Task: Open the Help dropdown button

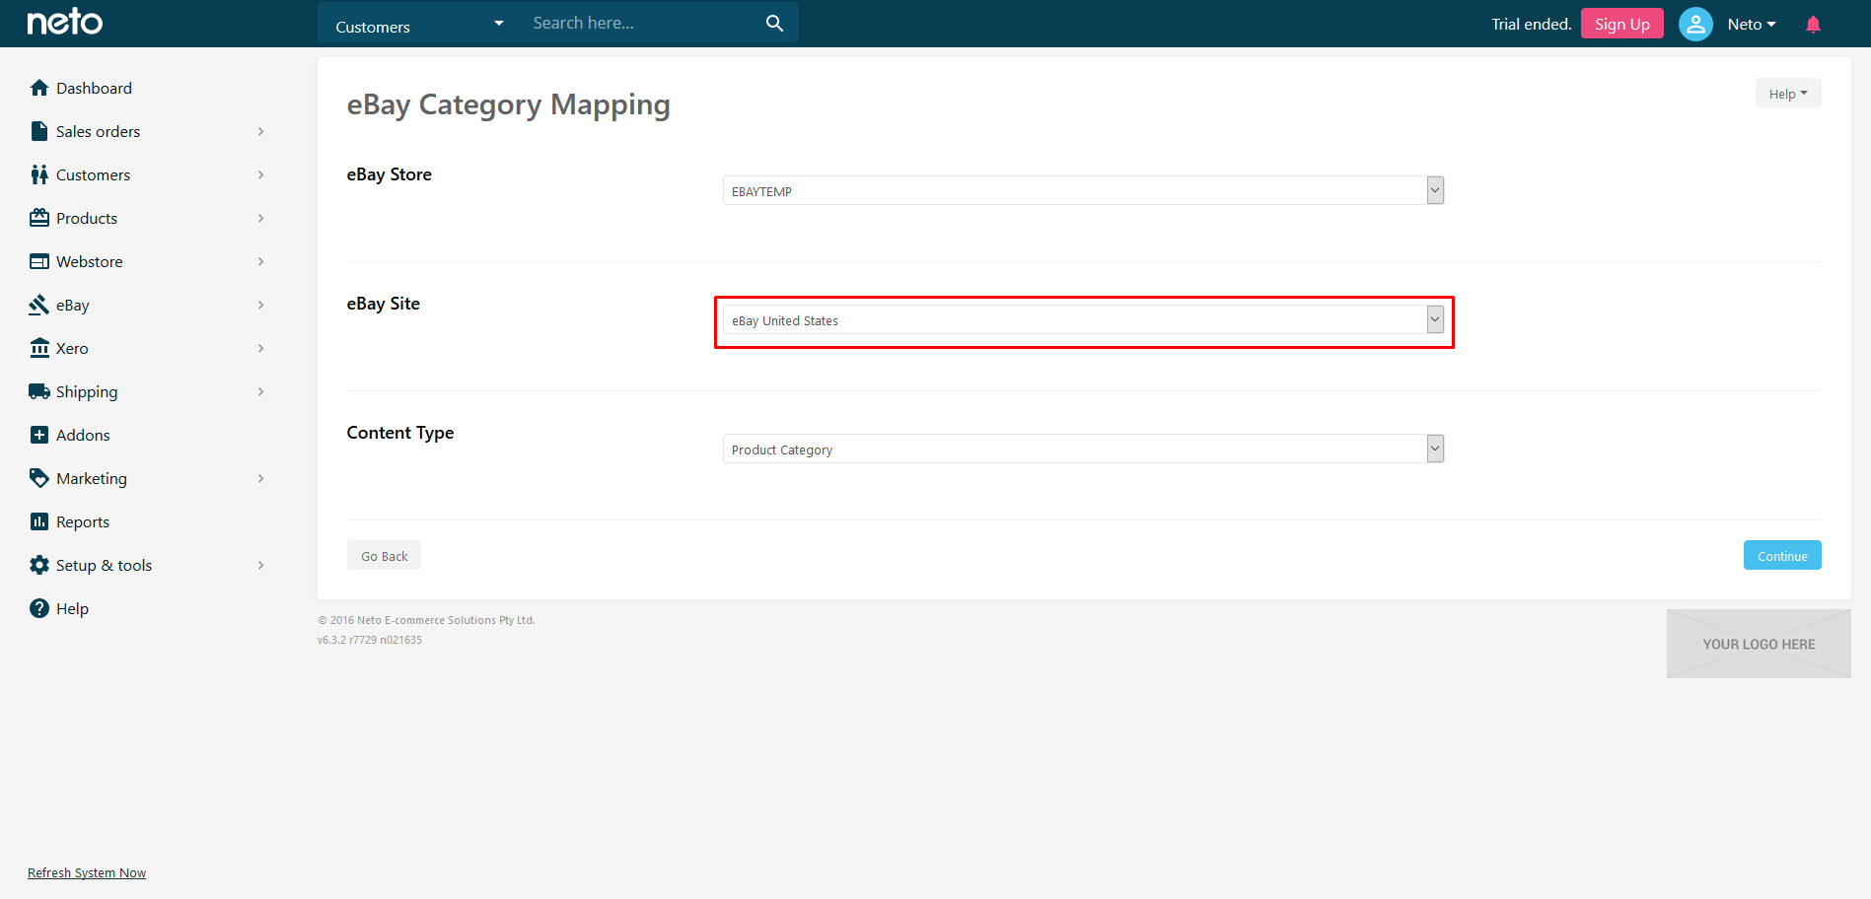Action: [x=1788, y=94]
